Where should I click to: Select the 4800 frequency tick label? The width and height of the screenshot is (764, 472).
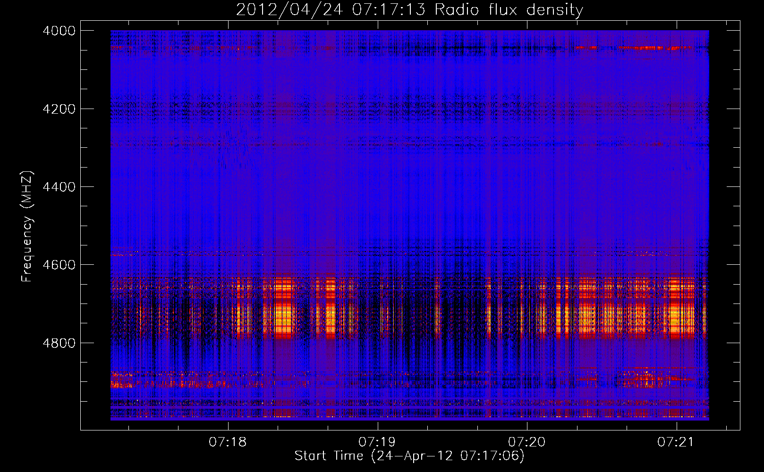[59, 343]
